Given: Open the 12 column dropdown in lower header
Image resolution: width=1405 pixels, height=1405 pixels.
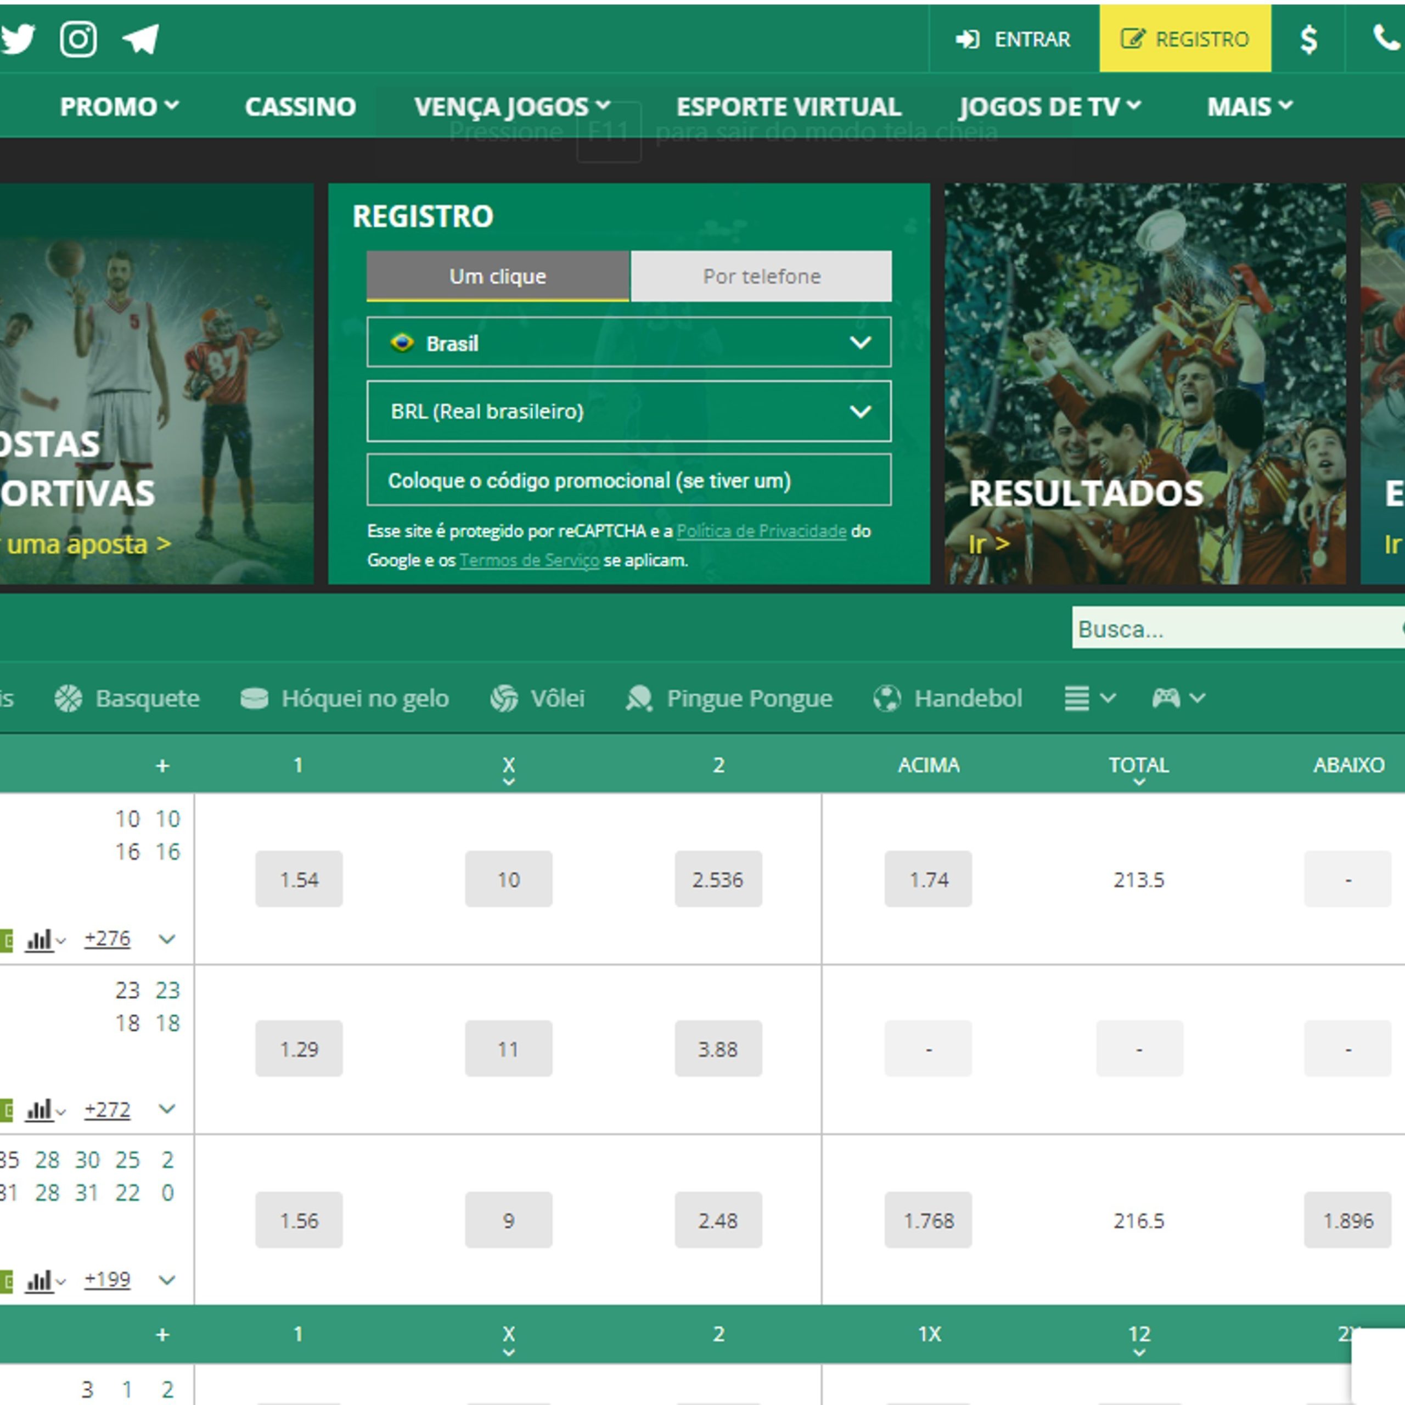Looking at the screenshot, I should coord(1139,1340).
